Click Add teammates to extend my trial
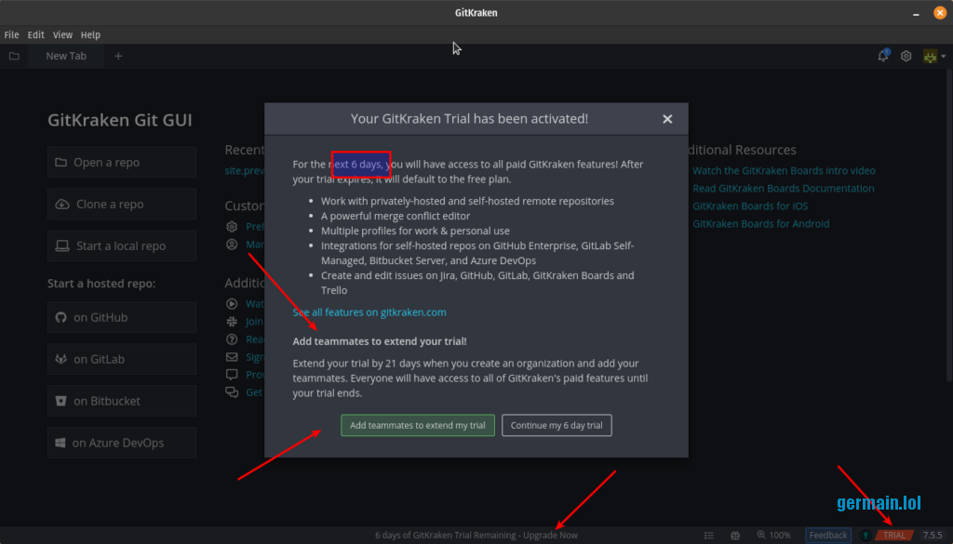Screen dimensions: 953x544 click(x=417, y=425)
